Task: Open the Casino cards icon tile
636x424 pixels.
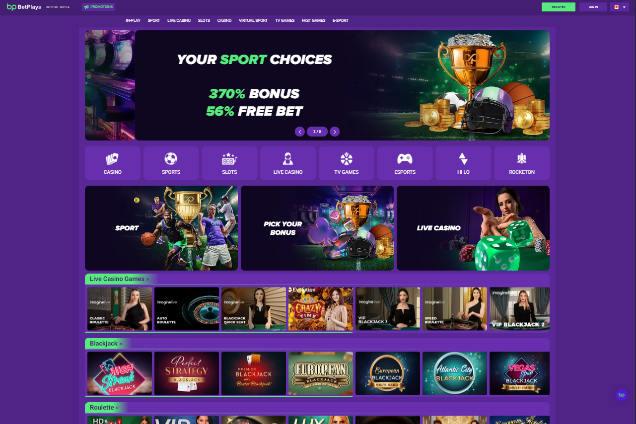Action: tap(112, 163)
